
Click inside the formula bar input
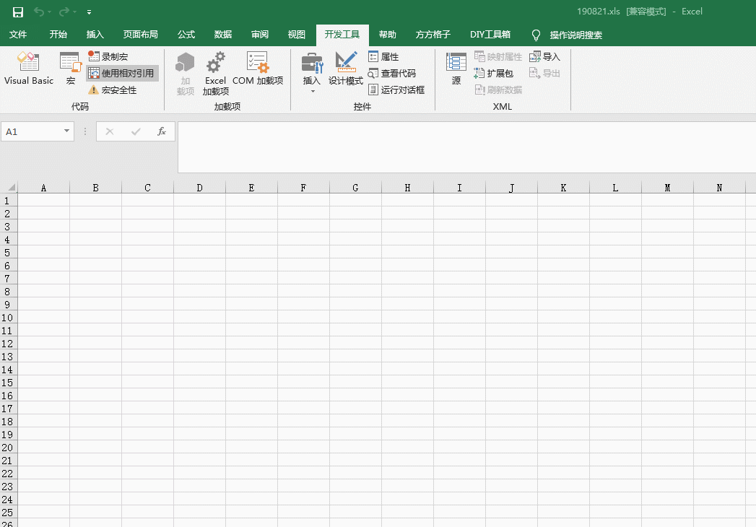click(466, 147)
